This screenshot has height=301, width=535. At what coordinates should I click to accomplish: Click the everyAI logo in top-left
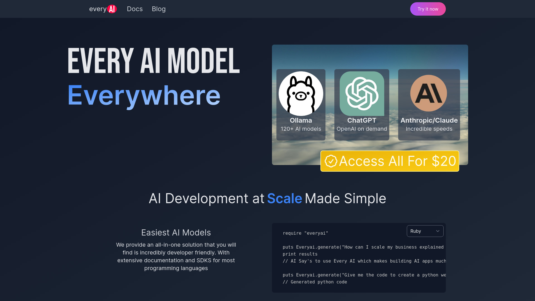(103, 9)
